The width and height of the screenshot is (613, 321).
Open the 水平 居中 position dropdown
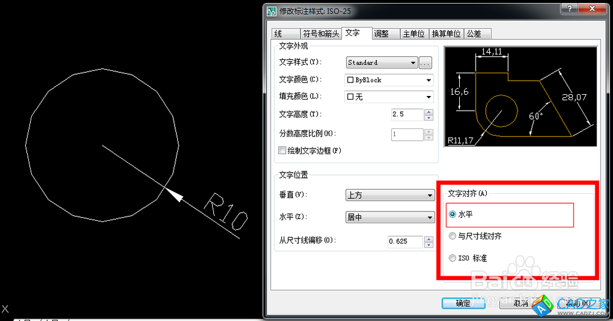(390, 218)
